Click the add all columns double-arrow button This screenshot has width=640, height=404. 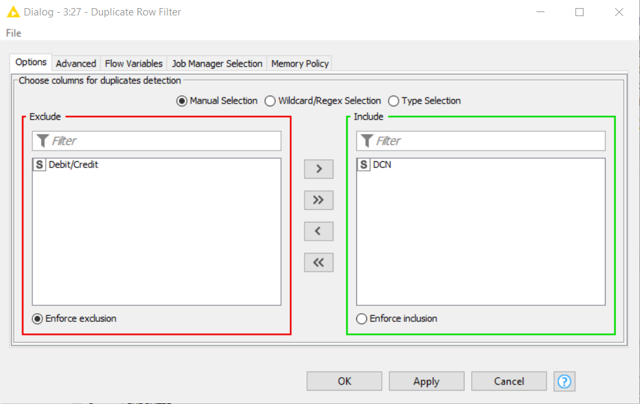pos(319,200)
